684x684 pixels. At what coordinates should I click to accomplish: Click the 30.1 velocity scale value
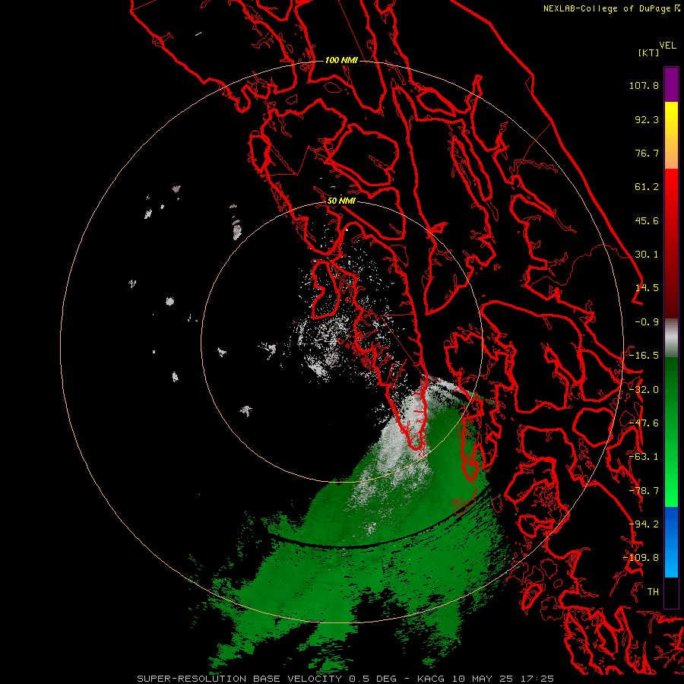(x=647, y=255)
